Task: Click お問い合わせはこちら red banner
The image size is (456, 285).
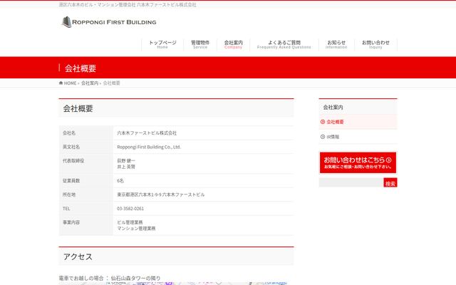Action: 358,162
